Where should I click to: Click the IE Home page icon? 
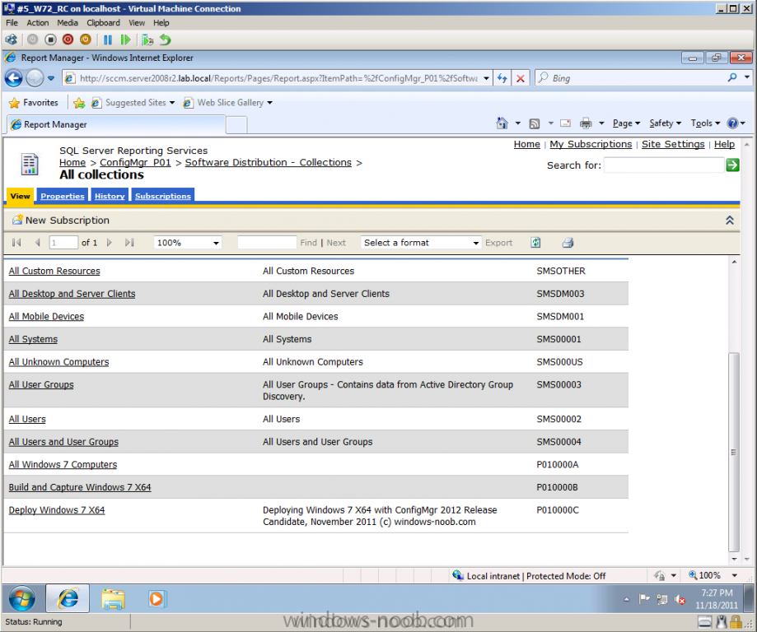click(x=502, y=123)
